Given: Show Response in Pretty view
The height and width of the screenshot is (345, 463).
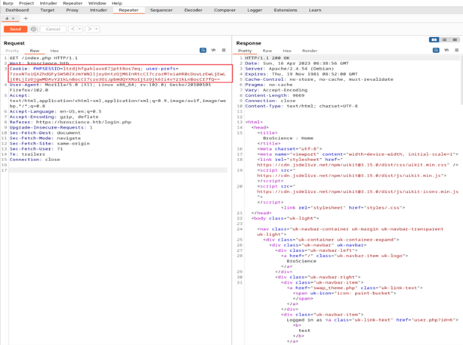Looking at the screenshot, I should pyautogui.click(x=245, y=51).
